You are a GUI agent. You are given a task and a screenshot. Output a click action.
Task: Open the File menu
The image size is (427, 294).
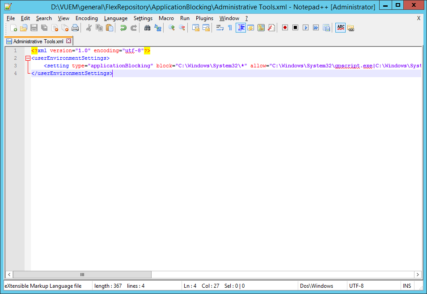point(11,18)
